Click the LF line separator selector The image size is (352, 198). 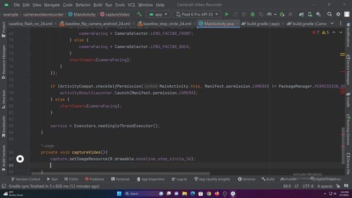(x=296, y=186)
